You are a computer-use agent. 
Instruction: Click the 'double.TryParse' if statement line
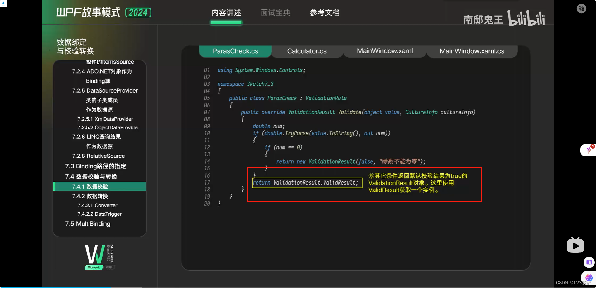(321, 133)
